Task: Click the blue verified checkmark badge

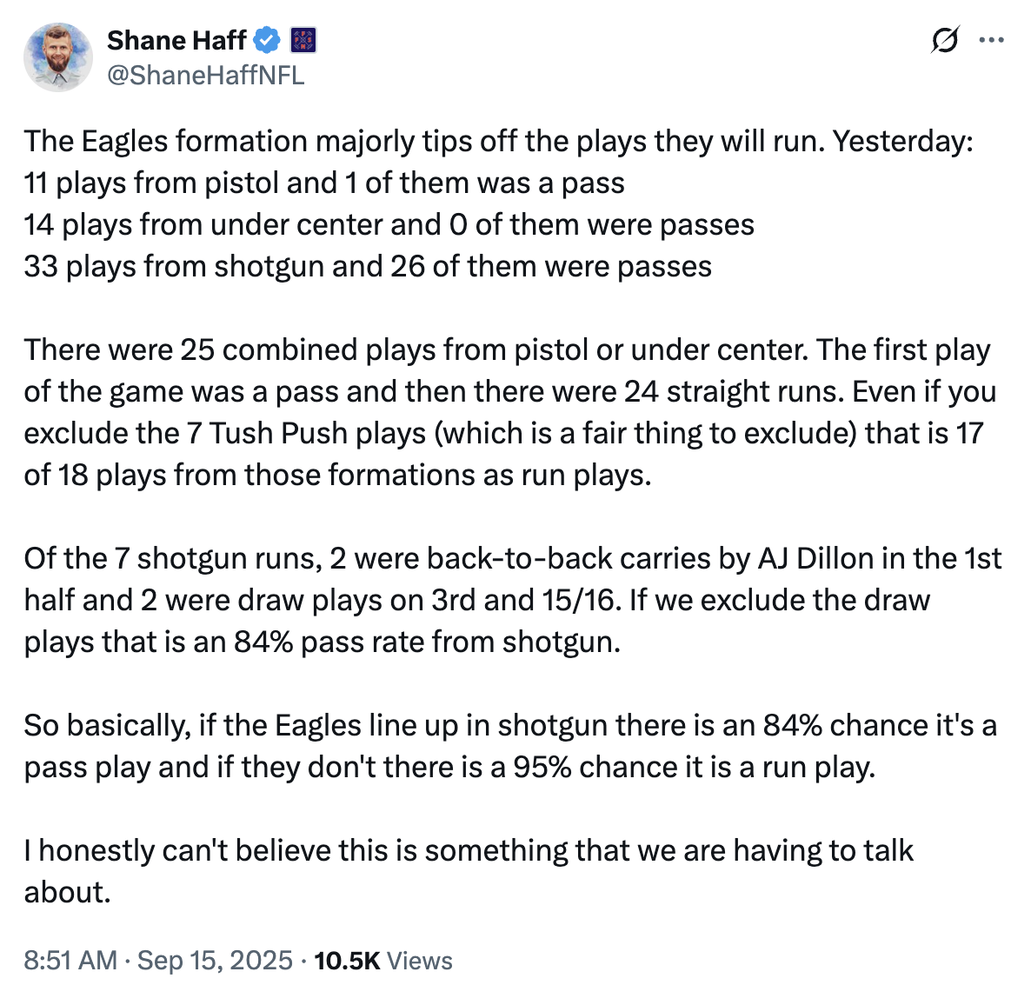Action: [x=267, y=40]
